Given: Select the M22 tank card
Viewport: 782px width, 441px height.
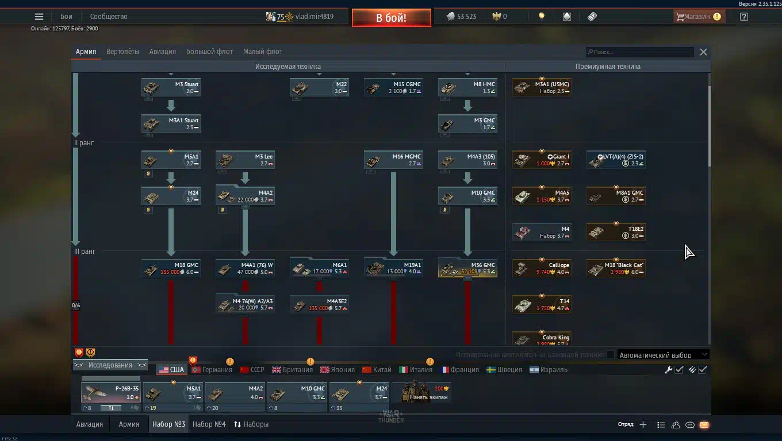Looking at the screenshot, I should coord(319,88).
